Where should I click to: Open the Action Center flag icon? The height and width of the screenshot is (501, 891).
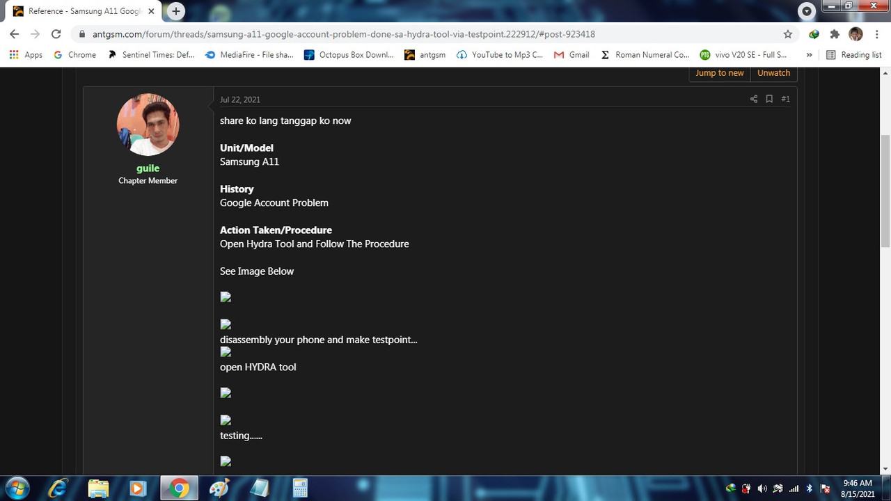[x=825, y=488]
